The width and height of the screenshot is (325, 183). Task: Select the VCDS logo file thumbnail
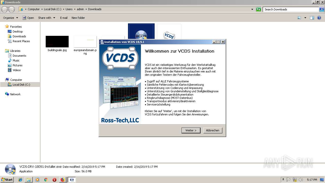click(x=169, y=32)
